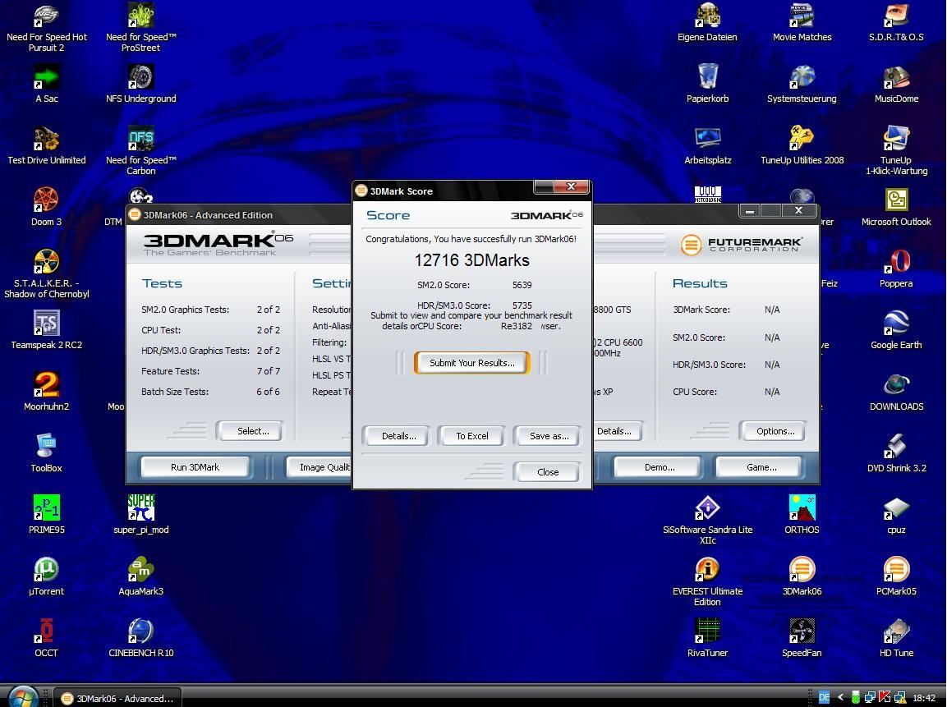
Task: Launch NFS Underground icon
Action: tap(140, 83)
